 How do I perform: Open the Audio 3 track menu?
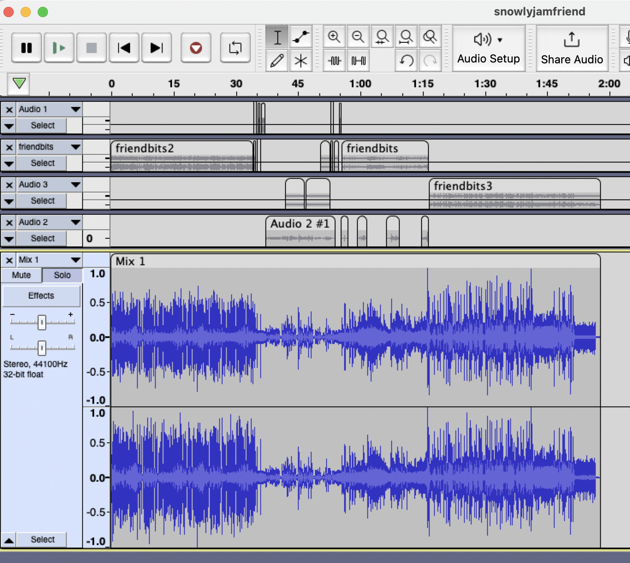[x=50, y=185]
